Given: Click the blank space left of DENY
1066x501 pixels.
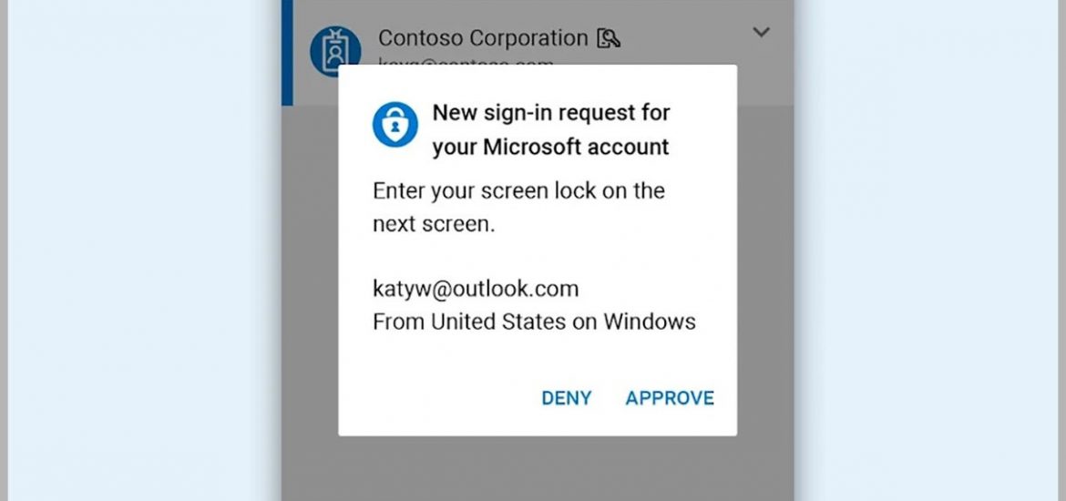Looking at the screenshot, I should click(x=438, y=398).
